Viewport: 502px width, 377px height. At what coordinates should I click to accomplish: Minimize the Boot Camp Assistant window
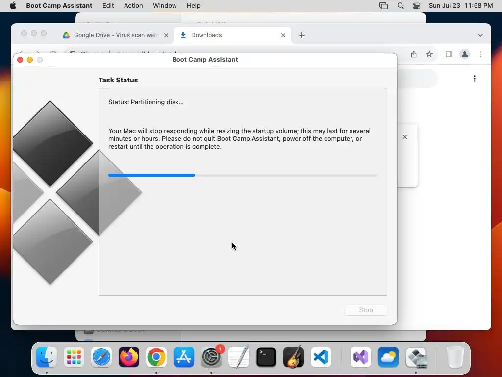point(30,60)
